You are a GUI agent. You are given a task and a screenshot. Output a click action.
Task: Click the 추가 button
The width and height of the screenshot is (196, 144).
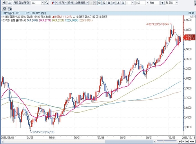pos(61,3)
